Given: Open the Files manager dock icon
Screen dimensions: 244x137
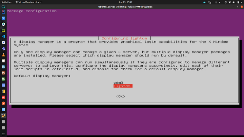Looking at the screenshot, I should [x=3, y=61].
